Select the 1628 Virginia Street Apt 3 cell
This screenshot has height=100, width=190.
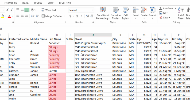93,43
